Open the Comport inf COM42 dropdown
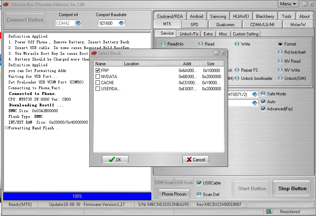 (78, 23)
